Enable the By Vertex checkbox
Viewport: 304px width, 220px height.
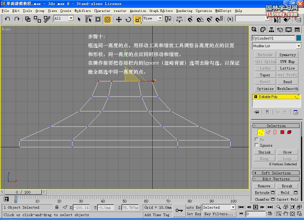click(x=256, y=139)
